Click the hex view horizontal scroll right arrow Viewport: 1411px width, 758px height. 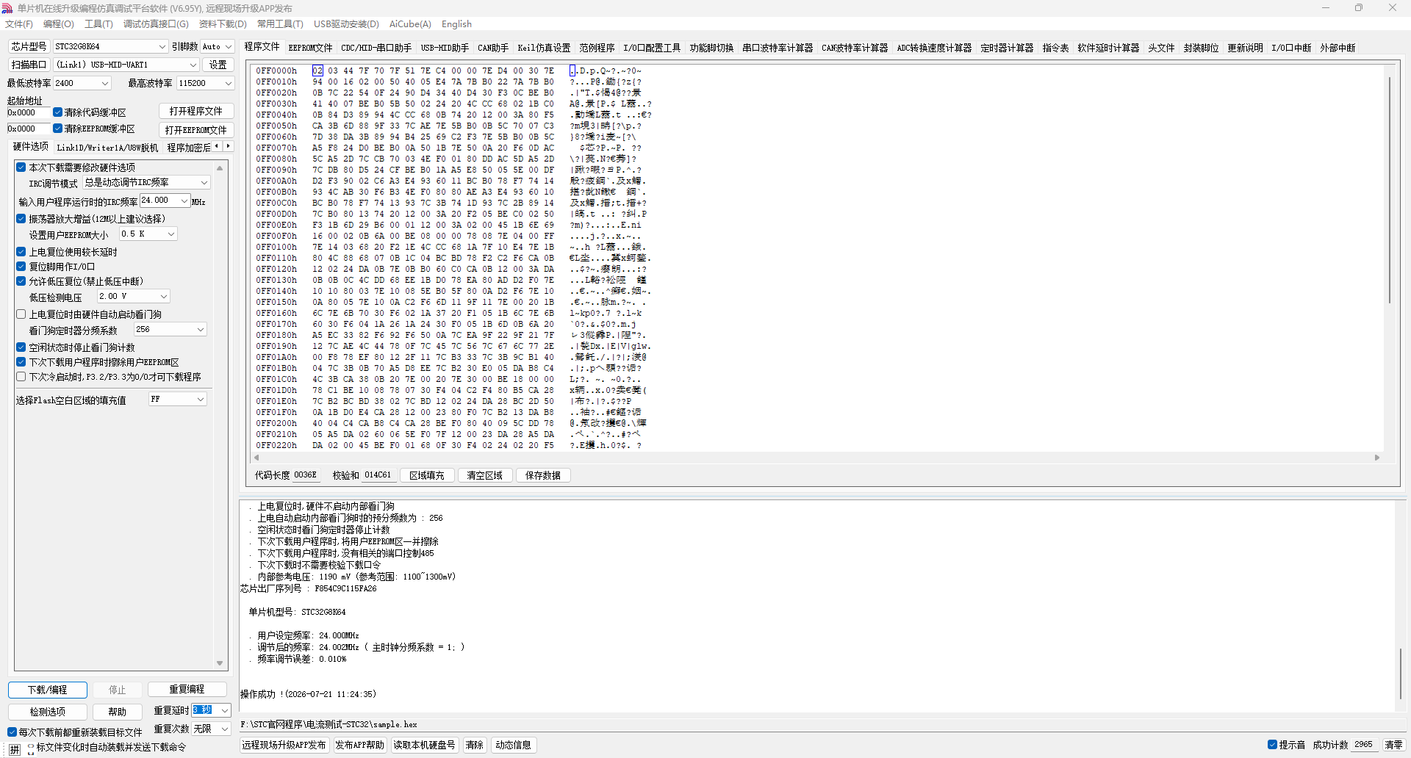pyautogui.click(x=1377, y=458)
